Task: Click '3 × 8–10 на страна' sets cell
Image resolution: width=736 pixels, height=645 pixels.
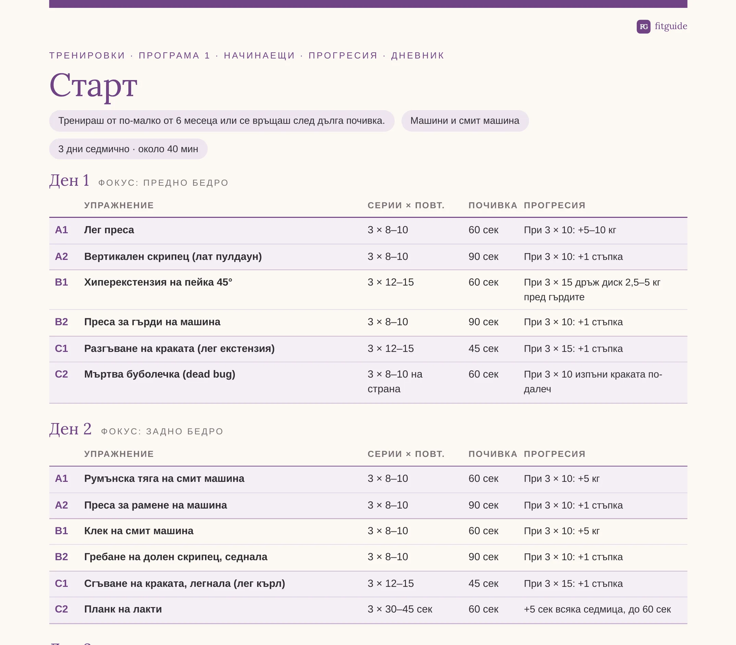Action: pos(395,382)
